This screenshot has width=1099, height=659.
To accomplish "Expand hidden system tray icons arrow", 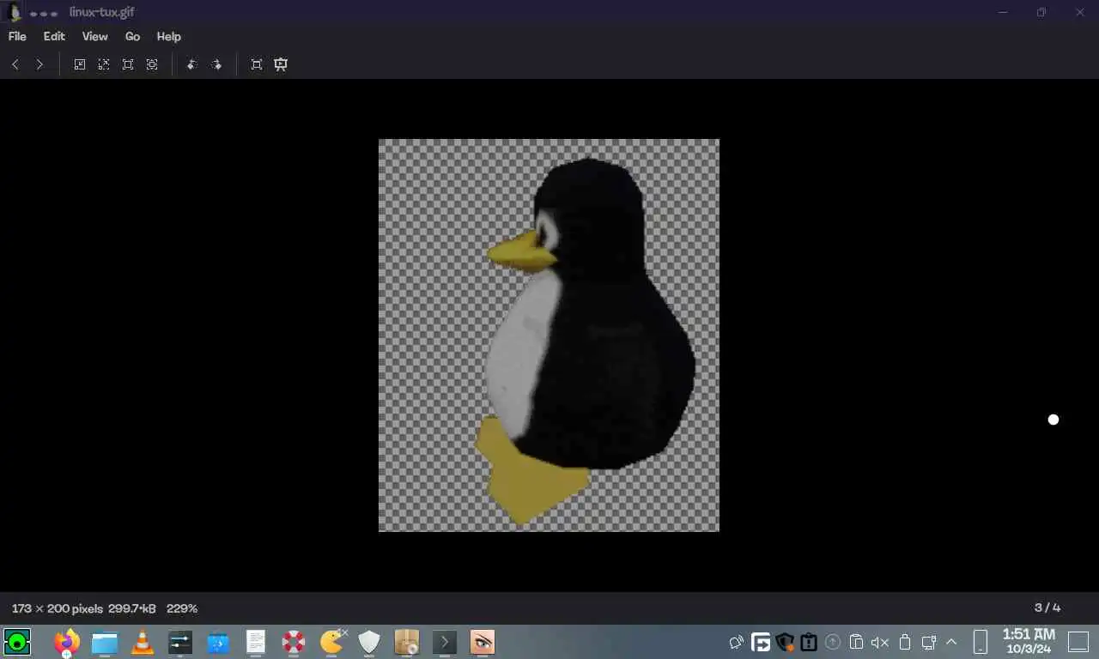I will pos(951,642).
